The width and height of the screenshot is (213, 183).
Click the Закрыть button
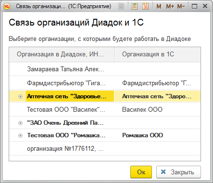point(178,172)
